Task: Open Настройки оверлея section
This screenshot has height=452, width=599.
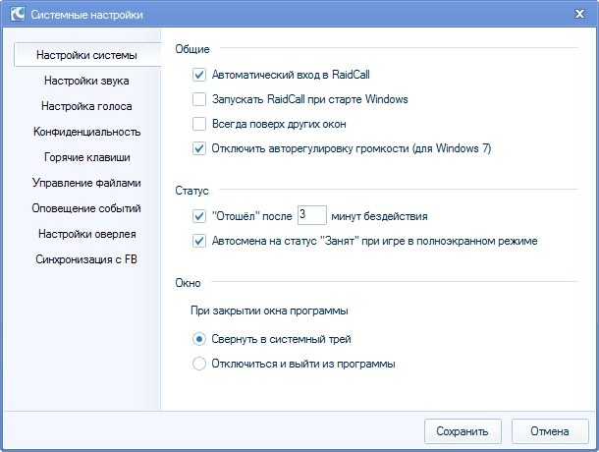Action: point(87,234)
